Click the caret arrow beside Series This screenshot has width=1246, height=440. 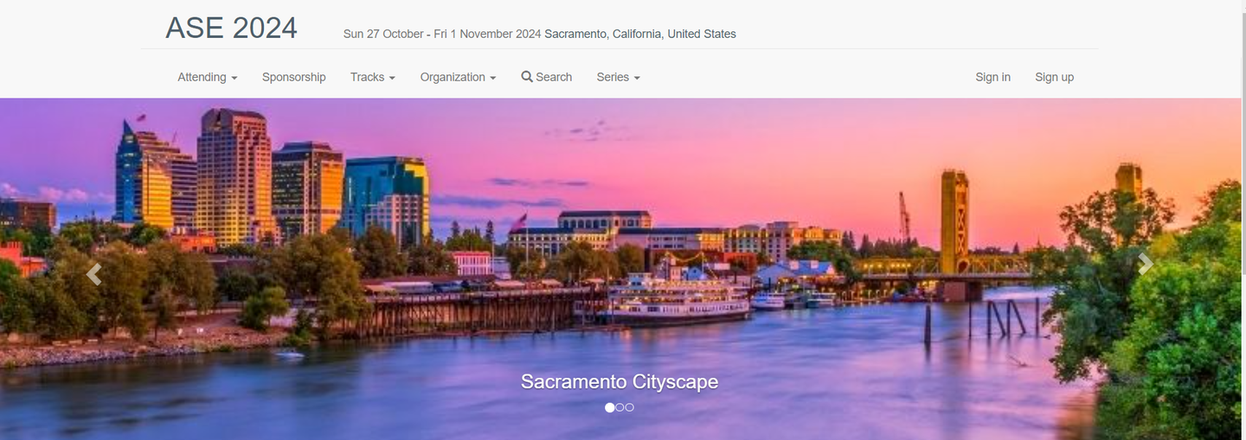pyautogui.click(x=637, y=79)
